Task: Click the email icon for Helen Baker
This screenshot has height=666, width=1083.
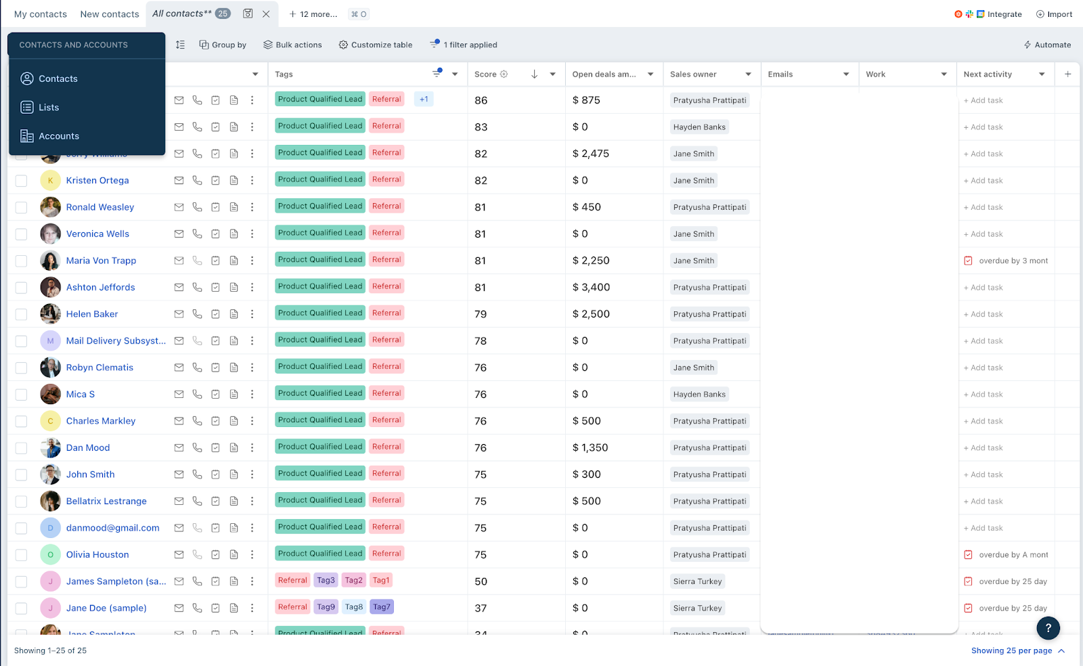Action: (179, 314)
